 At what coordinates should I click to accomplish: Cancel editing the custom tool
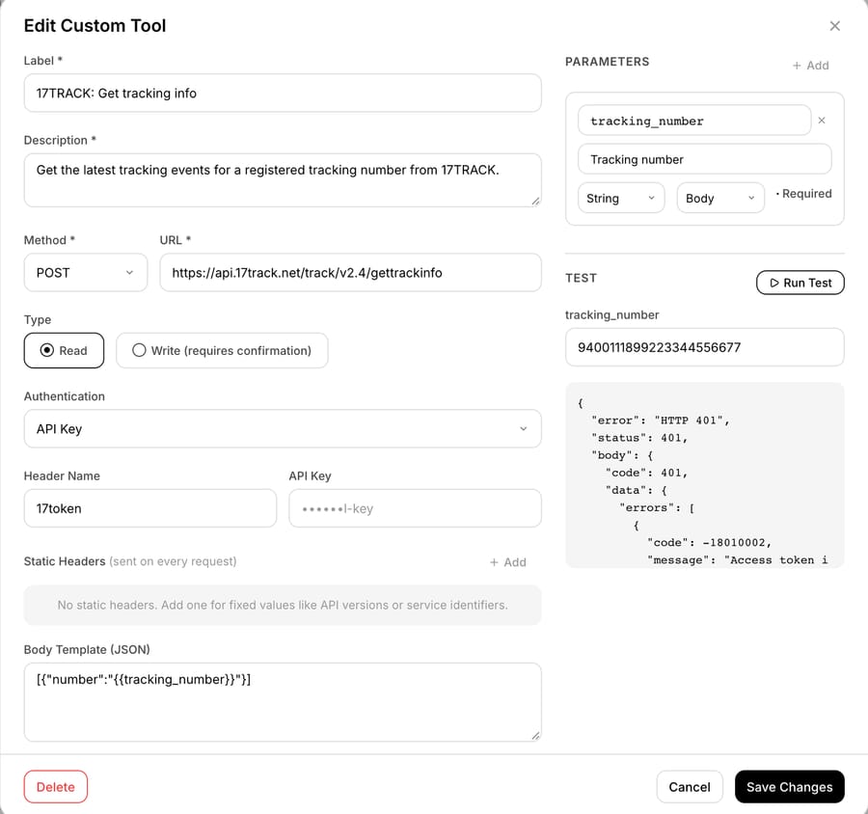690,786
